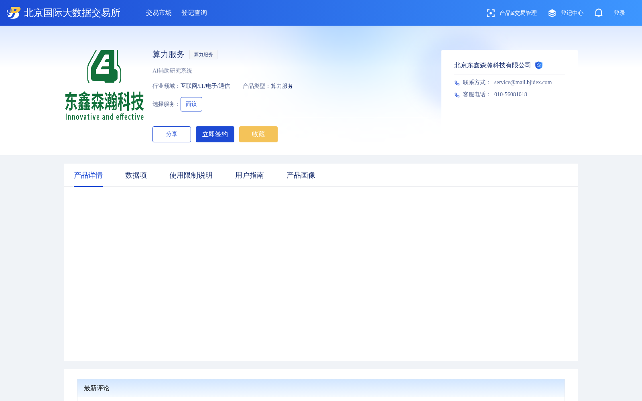642x401 pixels.
Task: Click phone number 010-56081018
Action: [x=511, y=95]
